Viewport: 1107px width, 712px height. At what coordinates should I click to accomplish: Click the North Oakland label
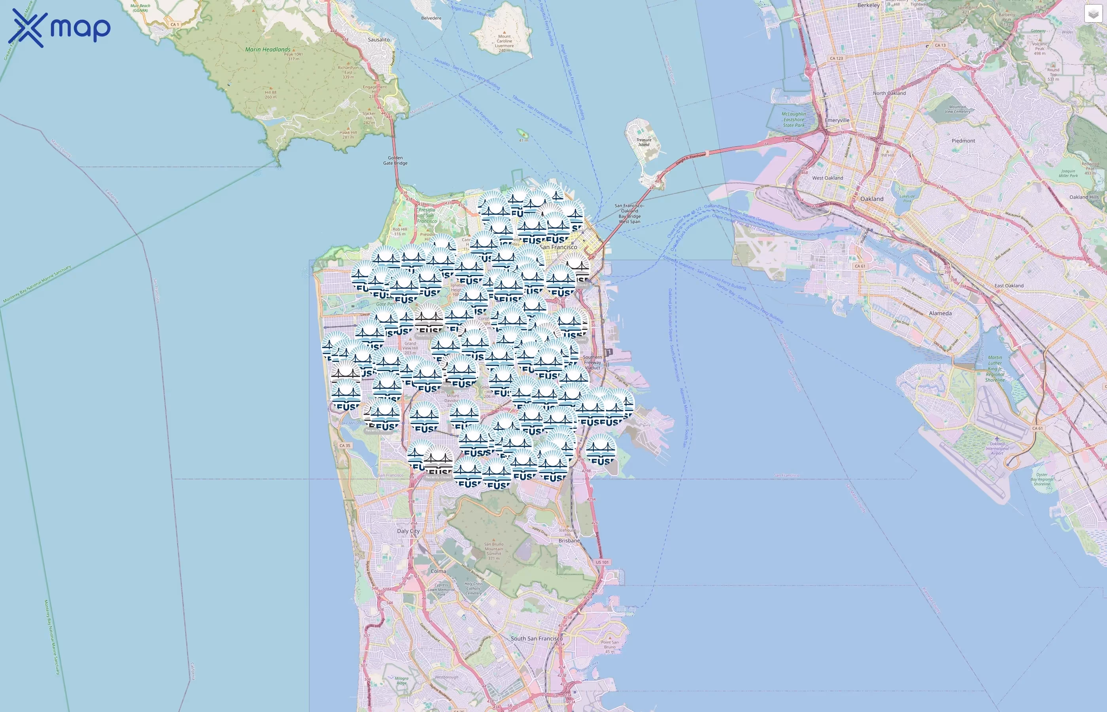coord(889,93)
